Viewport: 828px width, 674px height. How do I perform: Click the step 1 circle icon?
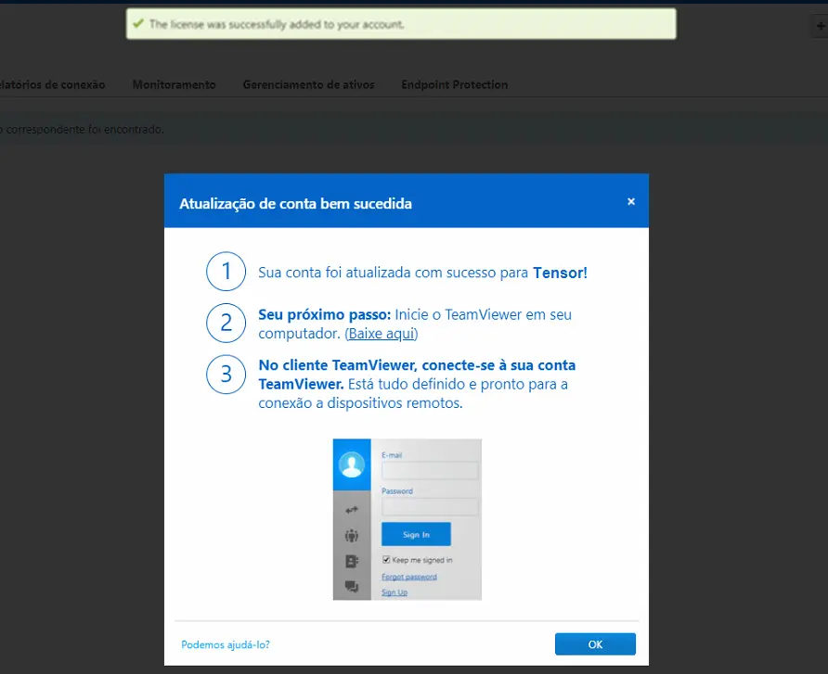click(226, 271)
